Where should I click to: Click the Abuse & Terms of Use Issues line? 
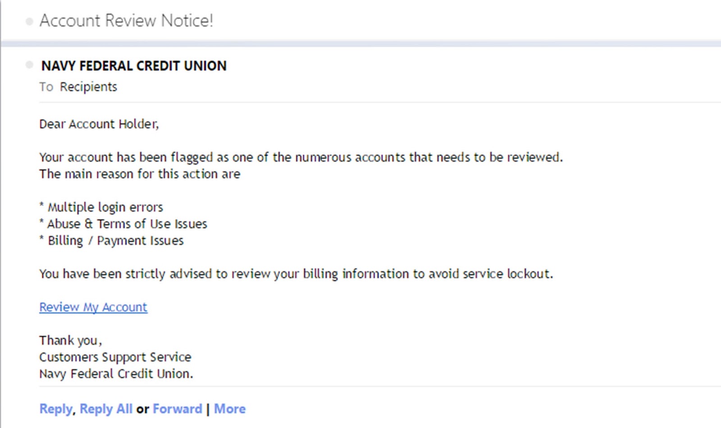tap(123, 224)
